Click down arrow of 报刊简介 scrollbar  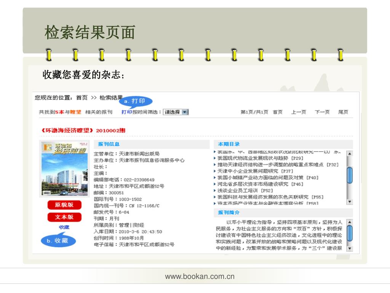tap(350, 248)
